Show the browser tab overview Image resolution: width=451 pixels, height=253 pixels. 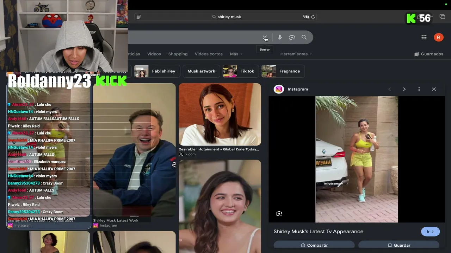tap(442, 17)
